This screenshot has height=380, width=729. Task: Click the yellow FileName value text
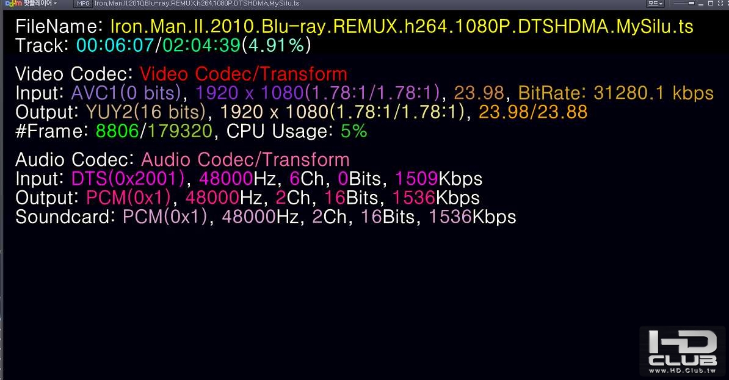tap(402, 26)
